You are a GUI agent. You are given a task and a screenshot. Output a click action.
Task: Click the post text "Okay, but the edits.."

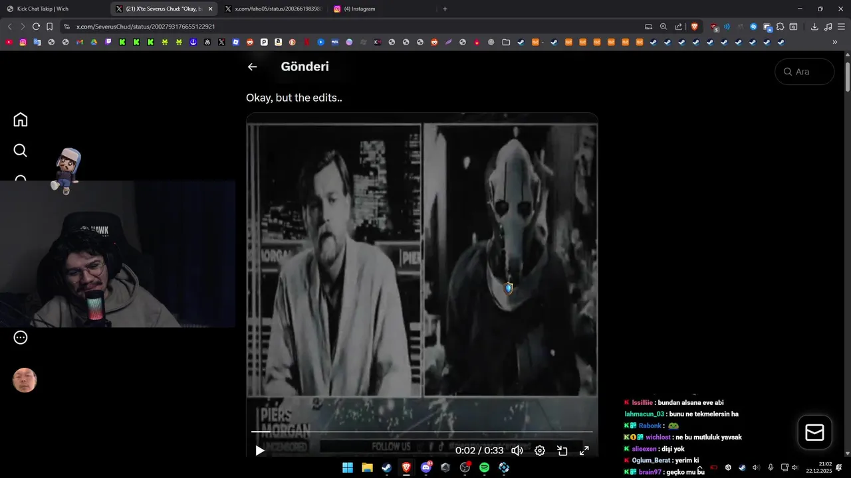294,98
